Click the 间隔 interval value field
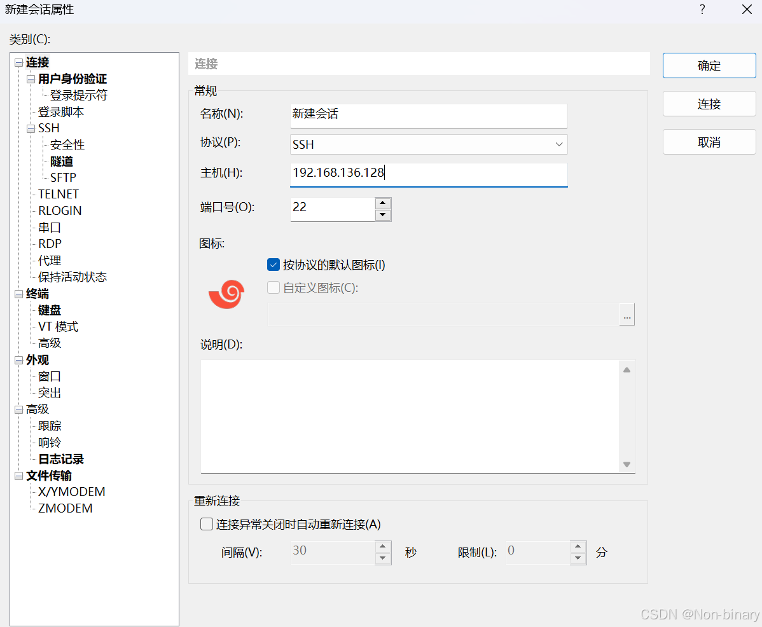The height and width of the screenshot is (627, 762). (333, 553)
